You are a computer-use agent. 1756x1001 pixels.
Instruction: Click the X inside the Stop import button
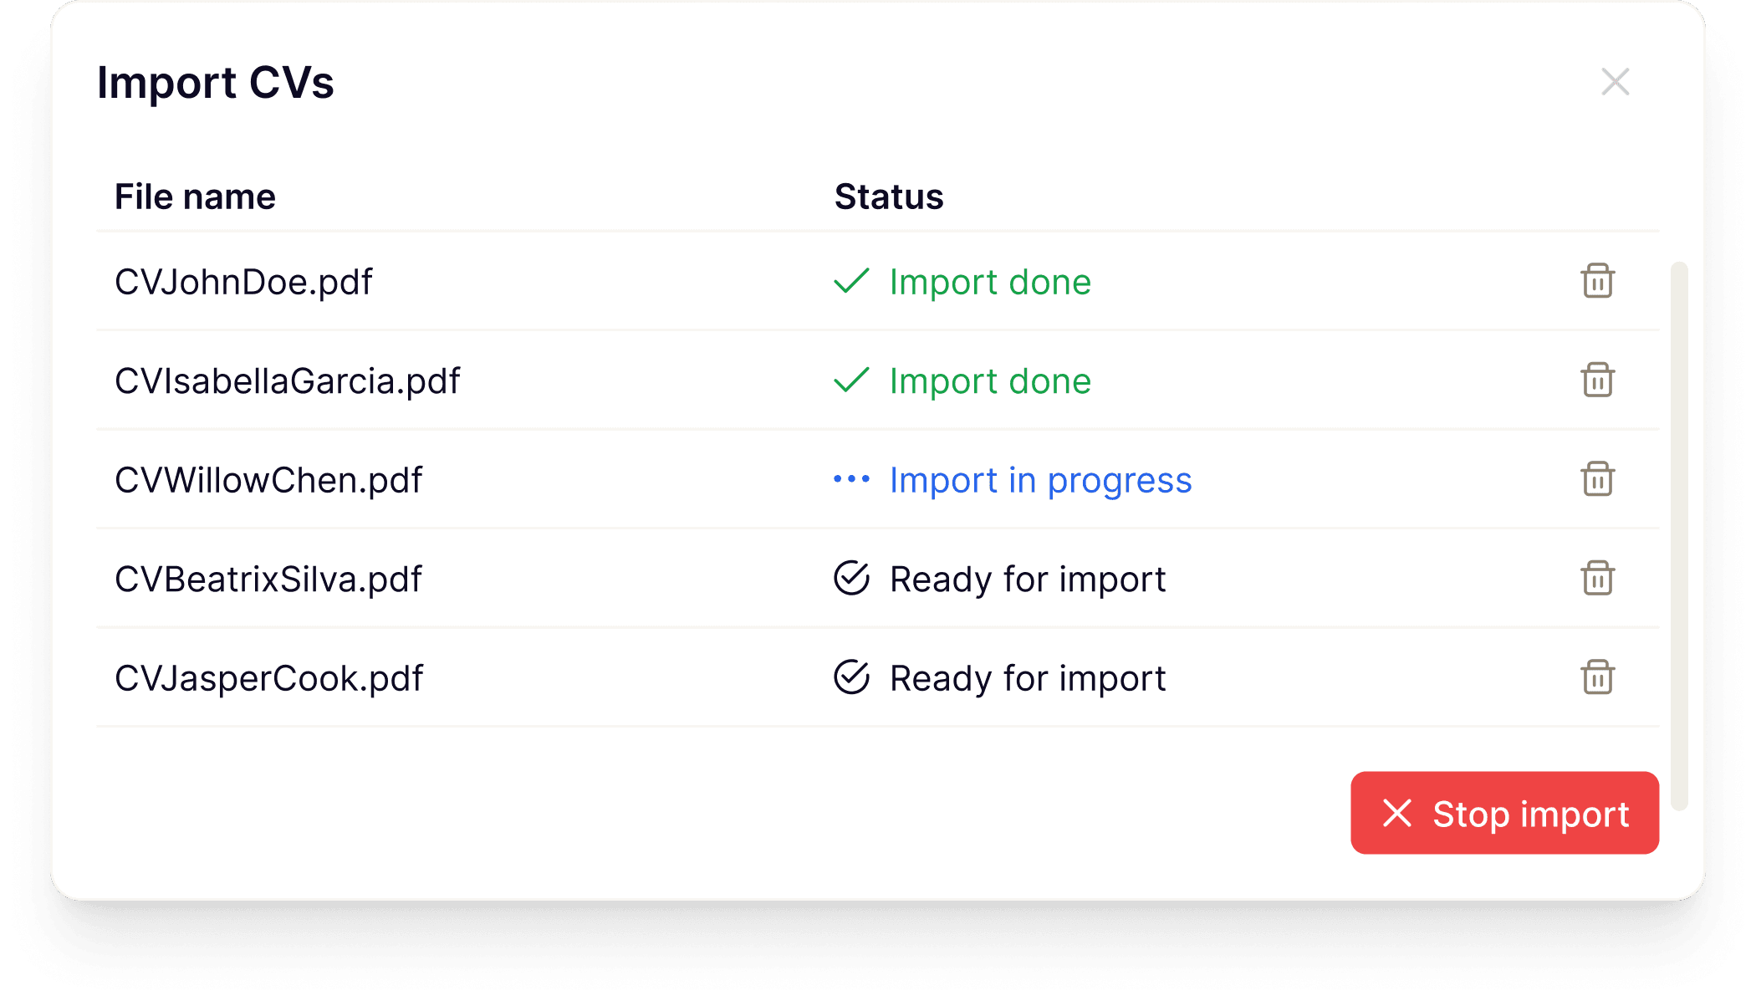(x=1397, y=813)
